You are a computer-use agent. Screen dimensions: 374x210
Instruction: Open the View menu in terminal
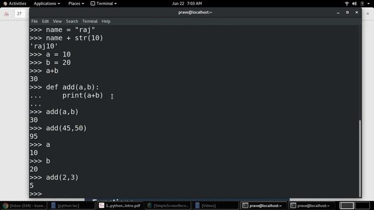(57, 22)
